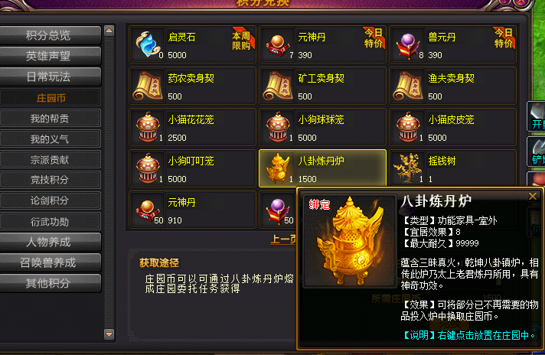This screenshot has width=545, height=355.
Task: Open the 我的帮贡 points tab
Action: click(x=50, y=119)
